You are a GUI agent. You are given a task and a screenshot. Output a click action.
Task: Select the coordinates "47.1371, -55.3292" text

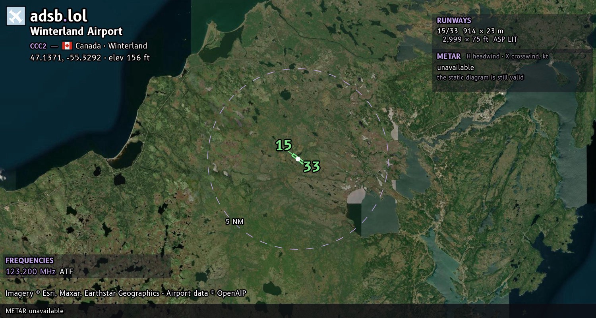[66, 58]
